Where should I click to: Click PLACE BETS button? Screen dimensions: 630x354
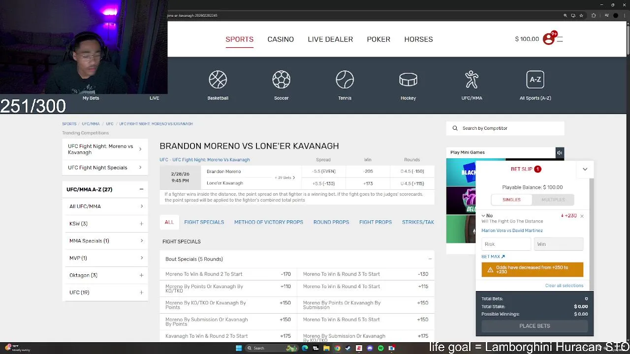point(535,326)
